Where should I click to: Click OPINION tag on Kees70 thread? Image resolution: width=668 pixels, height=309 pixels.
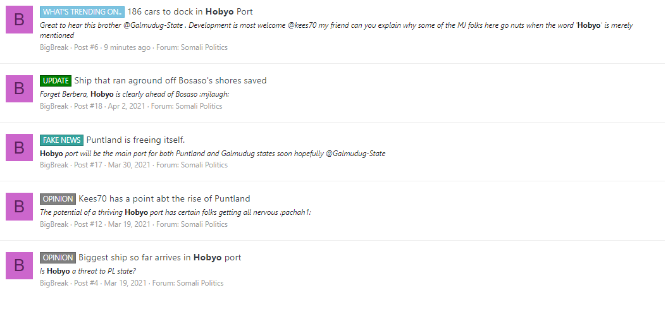pyautogui.click(x=58, y=199)
